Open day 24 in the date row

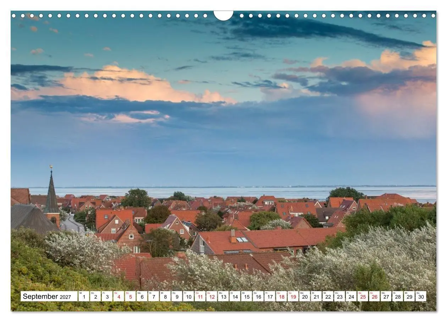pyautogui.click(x=351, y=296)
